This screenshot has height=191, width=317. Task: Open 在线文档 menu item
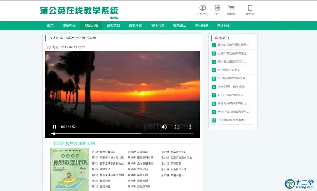(x=113, y=26)
